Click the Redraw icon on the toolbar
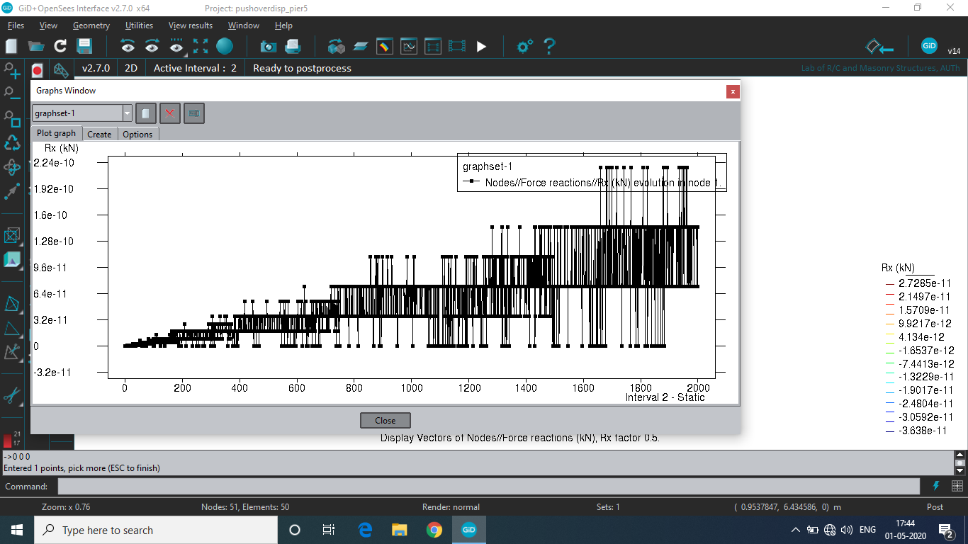The image size is (968, 544). (x=60, y=46)
